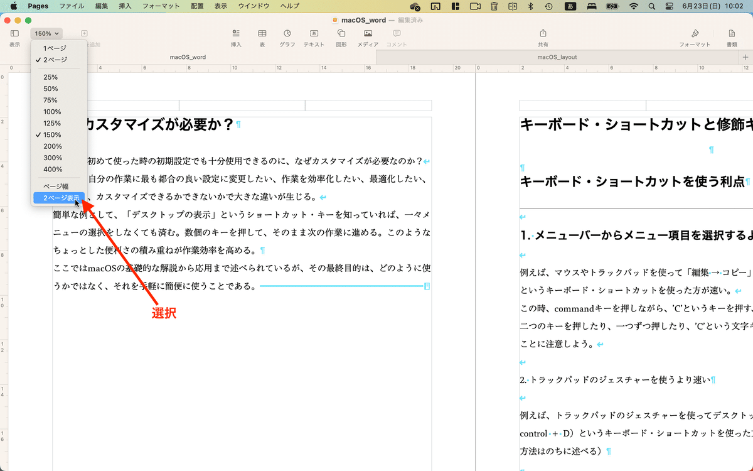Click the コメント comment tool
The image size is (753, 471).
(x=397, y=33)
